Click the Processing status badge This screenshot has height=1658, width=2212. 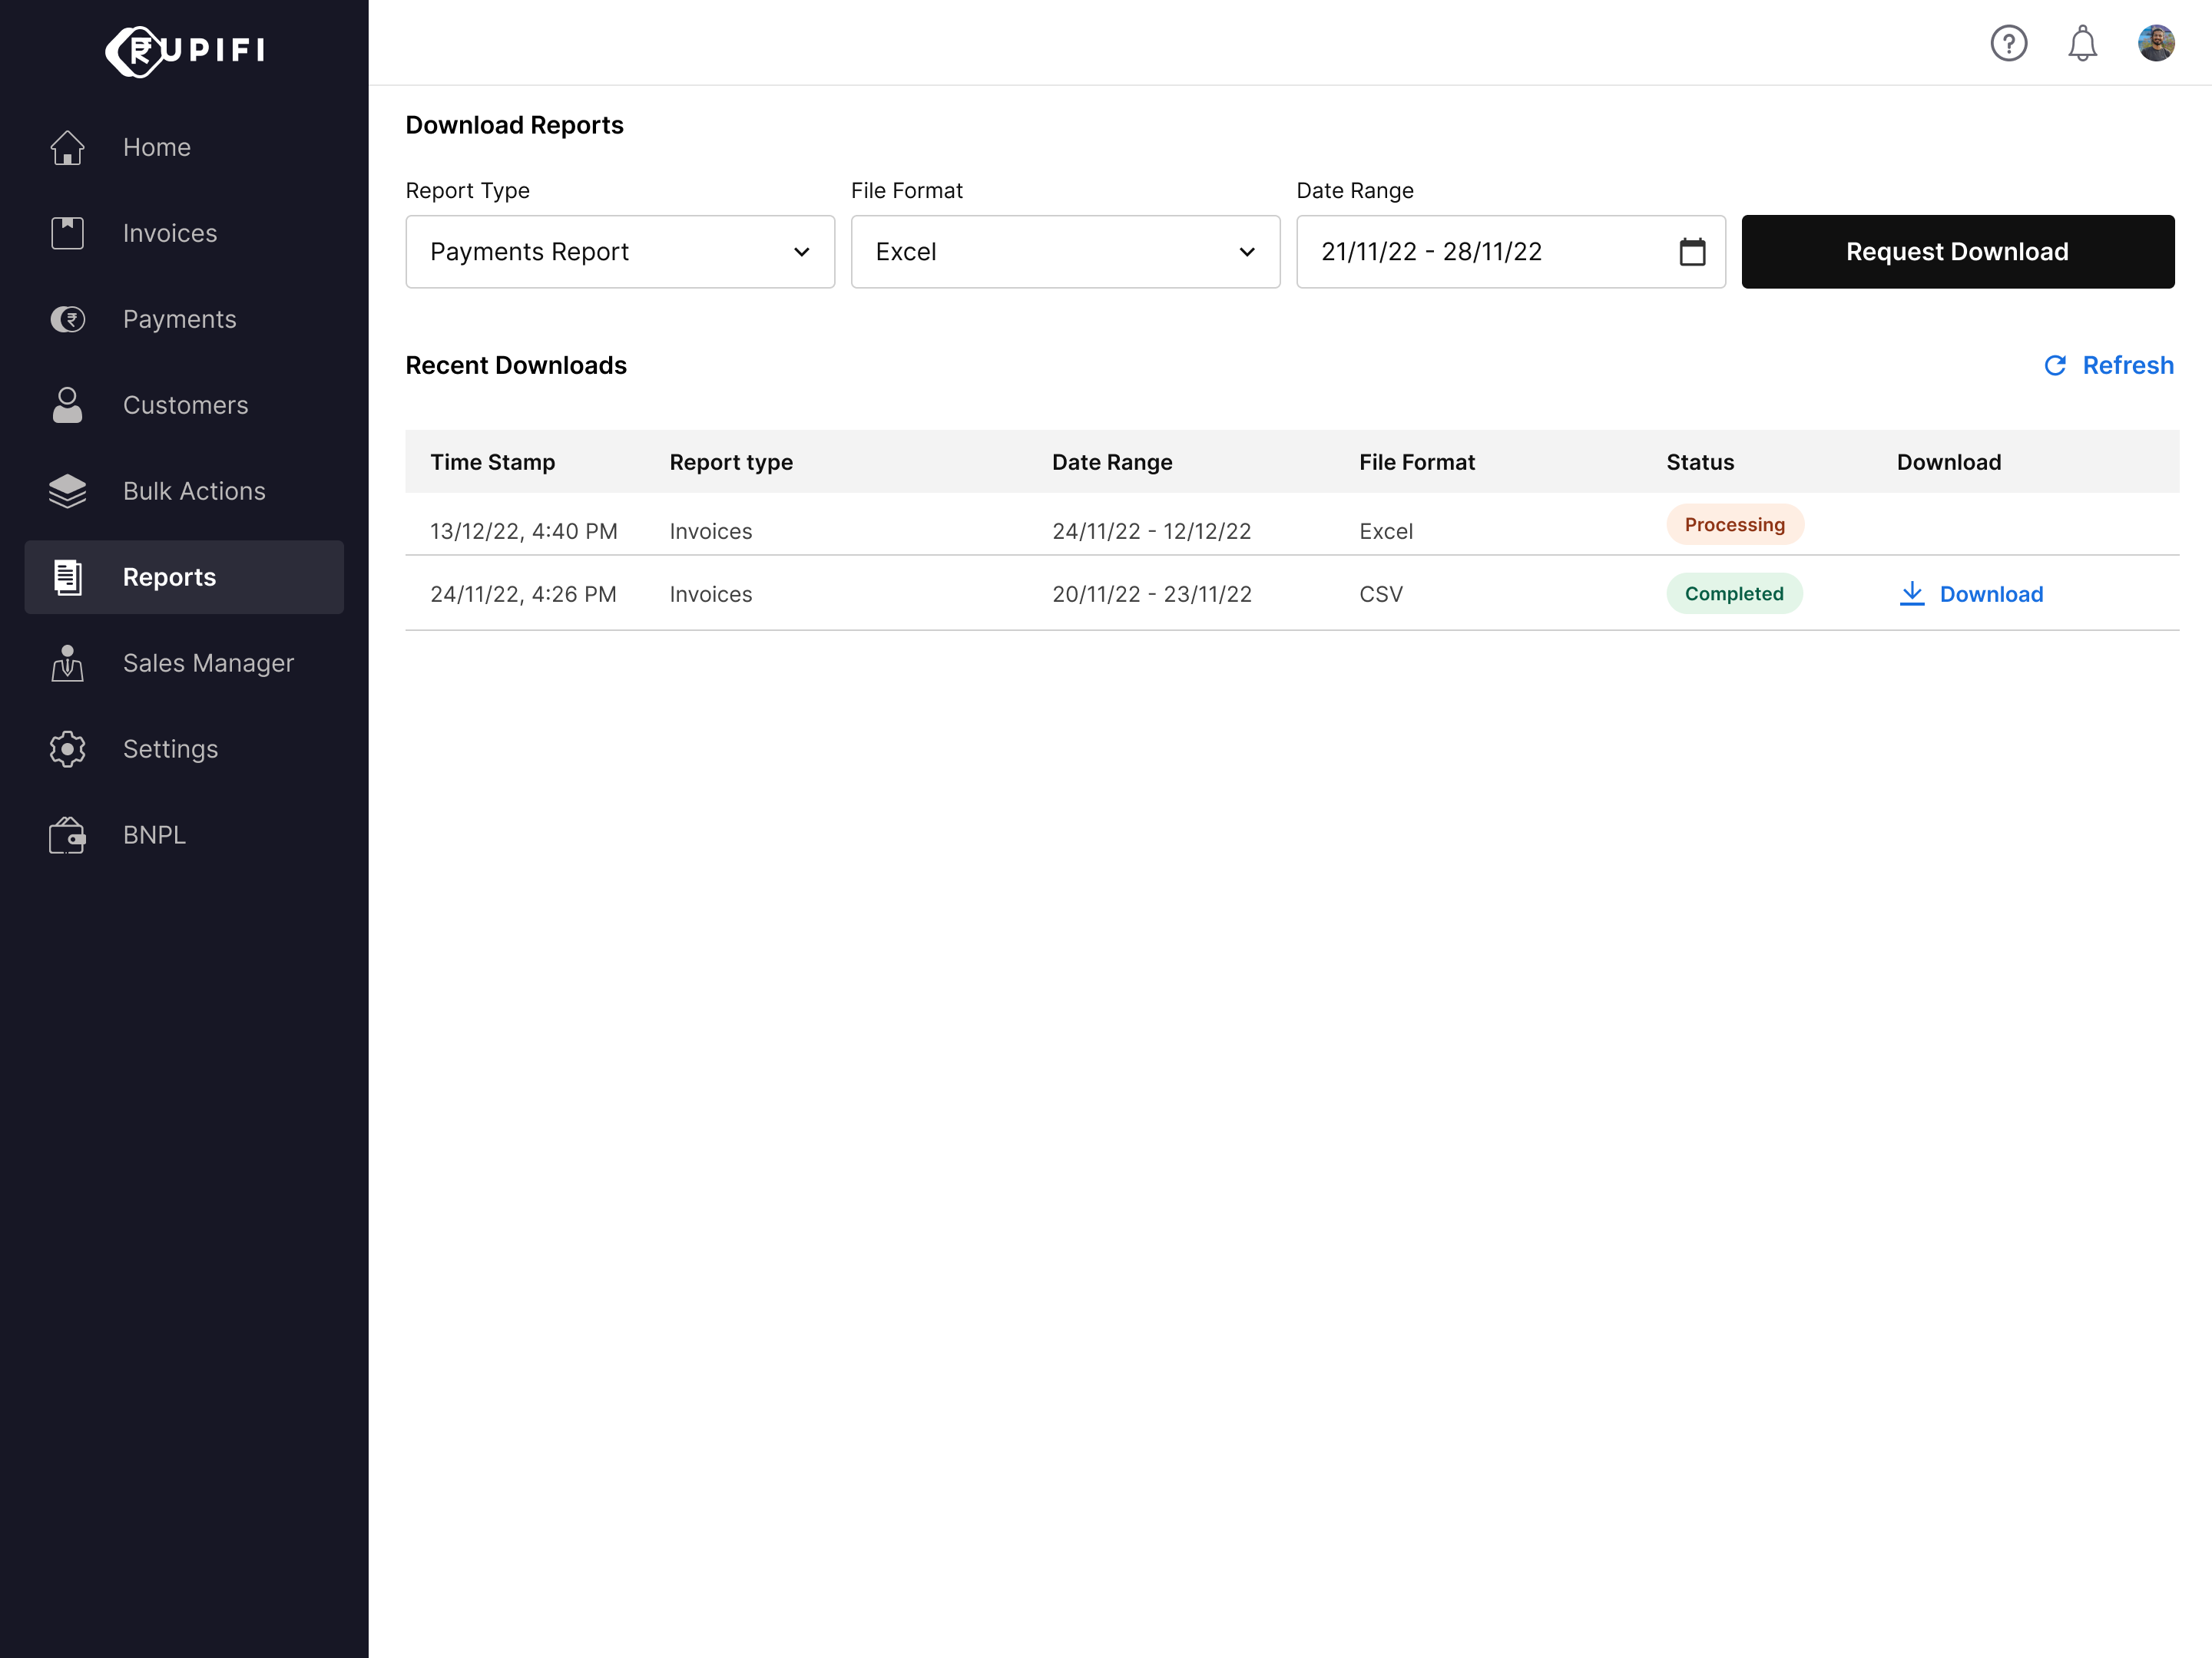[x=1734, y=525]
